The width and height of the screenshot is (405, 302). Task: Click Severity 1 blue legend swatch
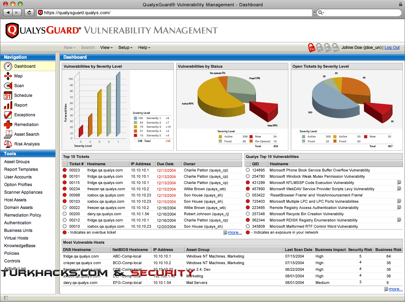135,118
